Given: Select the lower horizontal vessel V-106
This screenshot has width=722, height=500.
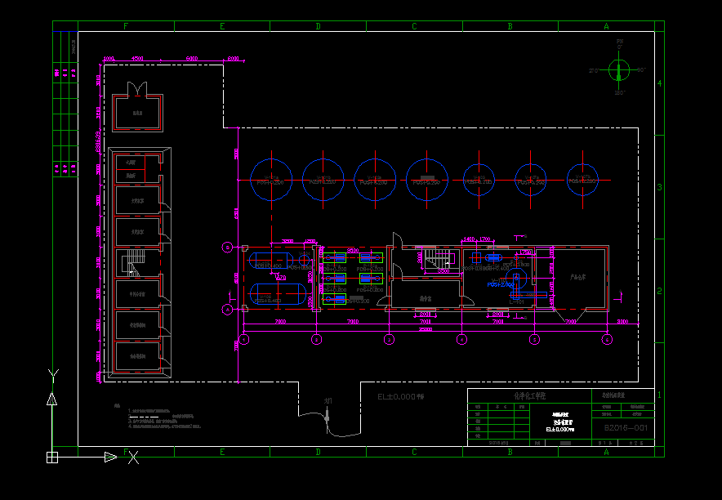Looking at the screenshot, I should coord(278,294).
